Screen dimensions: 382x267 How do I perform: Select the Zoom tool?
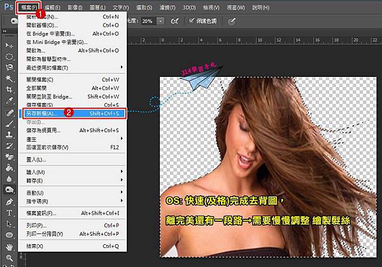click(10, 257)
